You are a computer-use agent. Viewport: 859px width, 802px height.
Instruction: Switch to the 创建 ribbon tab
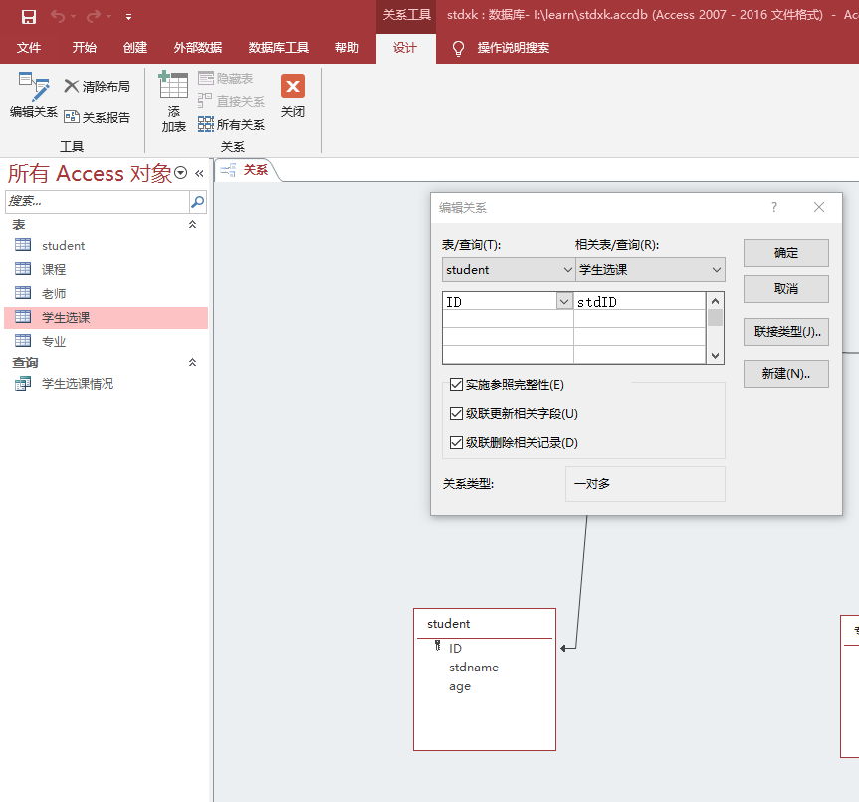pyautogui.click(x=134, y=48)
